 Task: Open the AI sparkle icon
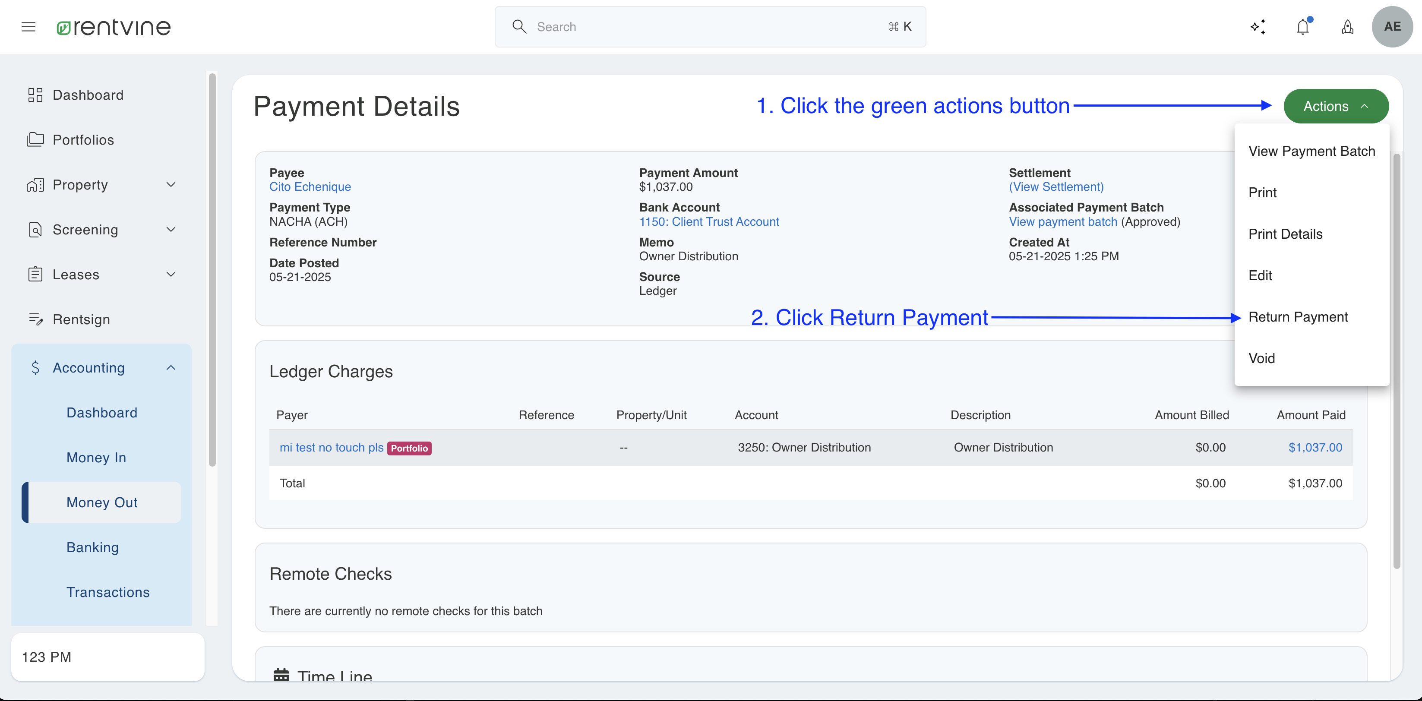pos(1258,26)
